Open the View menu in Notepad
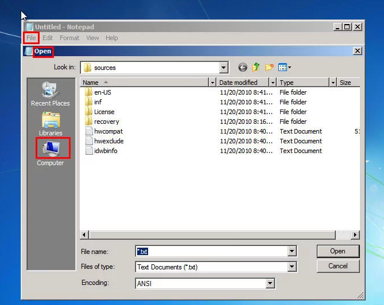This screenshot has width=384, height=305. click(92, 38)
